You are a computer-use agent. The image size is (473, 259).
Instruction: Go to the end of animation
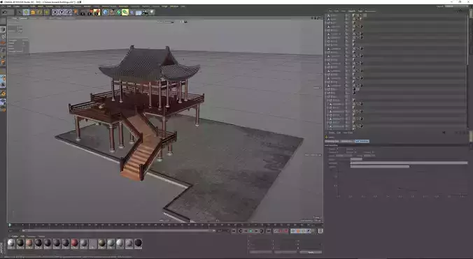[x=269, y=230]
